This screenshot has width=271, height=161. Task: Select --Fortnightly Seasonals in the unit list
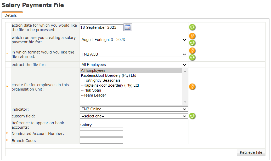tap(101, 80)
